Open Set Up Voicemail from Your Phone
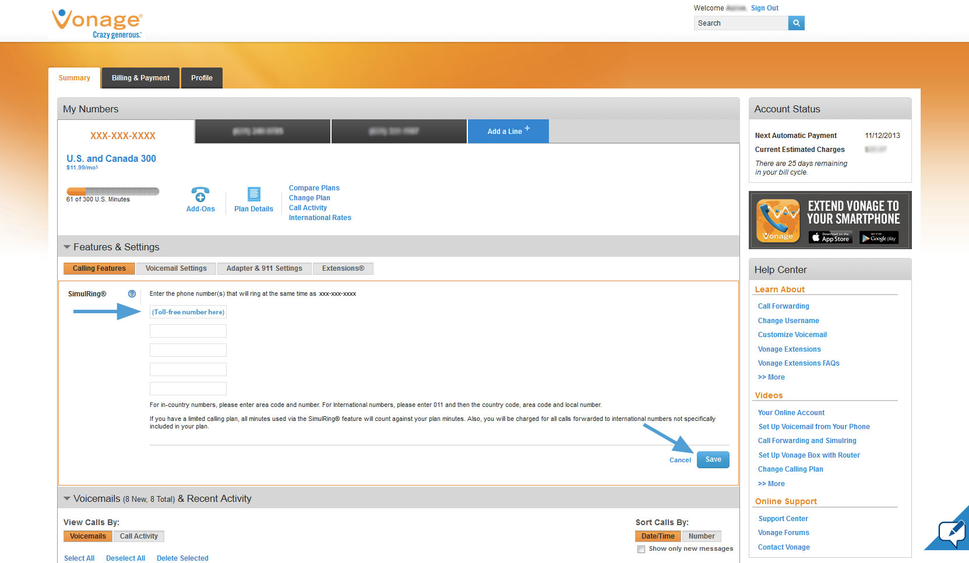Viewport: 969px width, 563px height. 813,427
